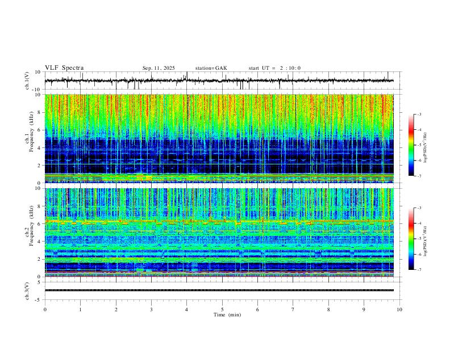Viewport: 450px width, 347px height.
Task: Click the "start UT = 2 :10: 0" text
Action: coord(274,68)
